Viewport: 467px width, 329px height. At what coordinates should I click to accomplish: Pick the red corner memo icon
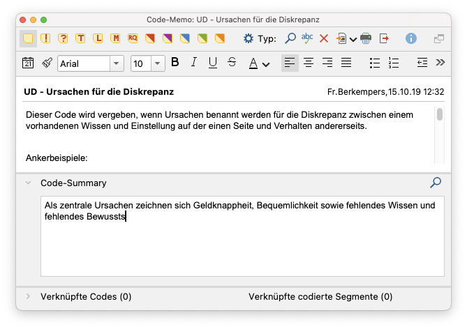(150, 38)
